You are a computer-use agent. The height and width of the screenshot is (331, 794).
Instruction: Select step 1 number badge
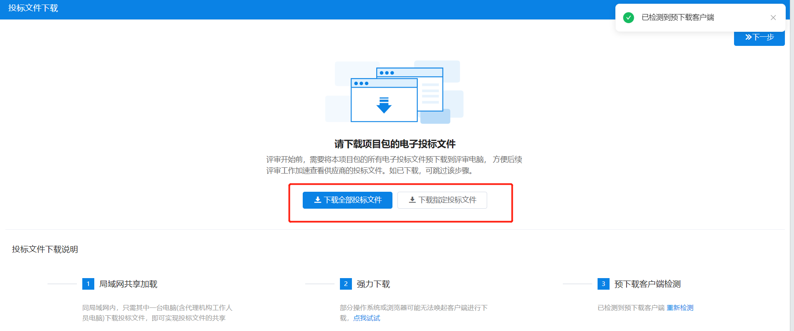(88, 284)
